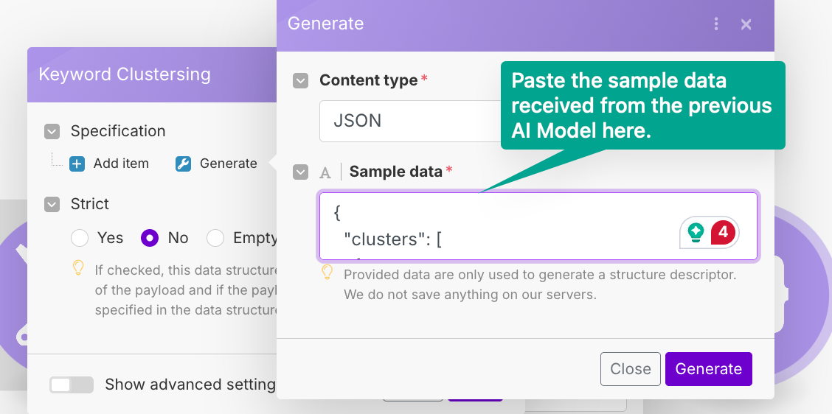Toggle Show advanced settings switch

coord(72,385)
